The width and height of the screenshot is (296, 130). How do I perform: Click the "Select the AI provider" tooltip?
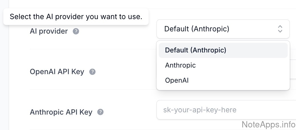pyautogui.click(x=76, y=17)
